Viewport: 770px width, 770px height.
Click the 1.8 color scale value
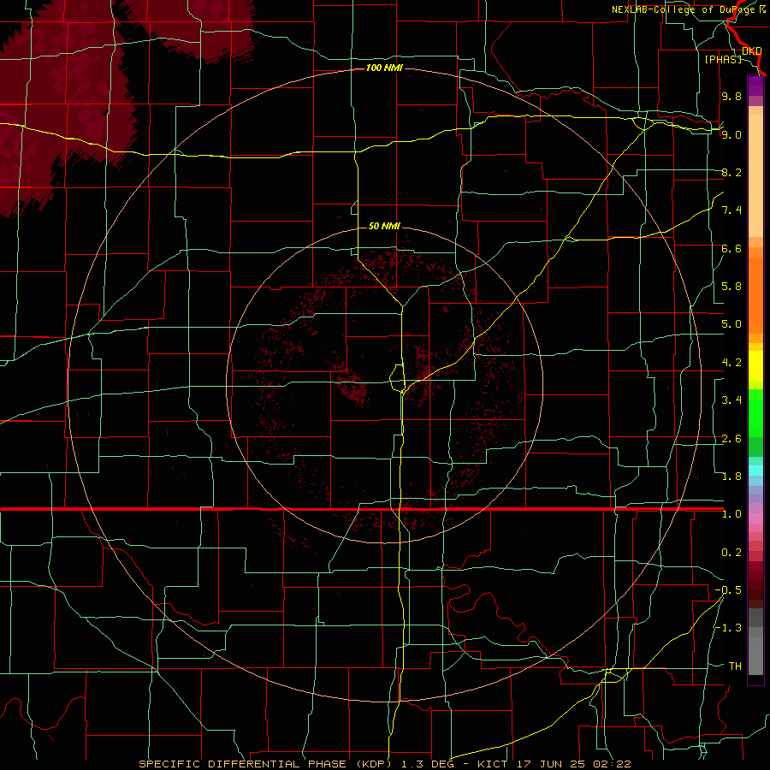pyautogui.click(x=731, y=477)
